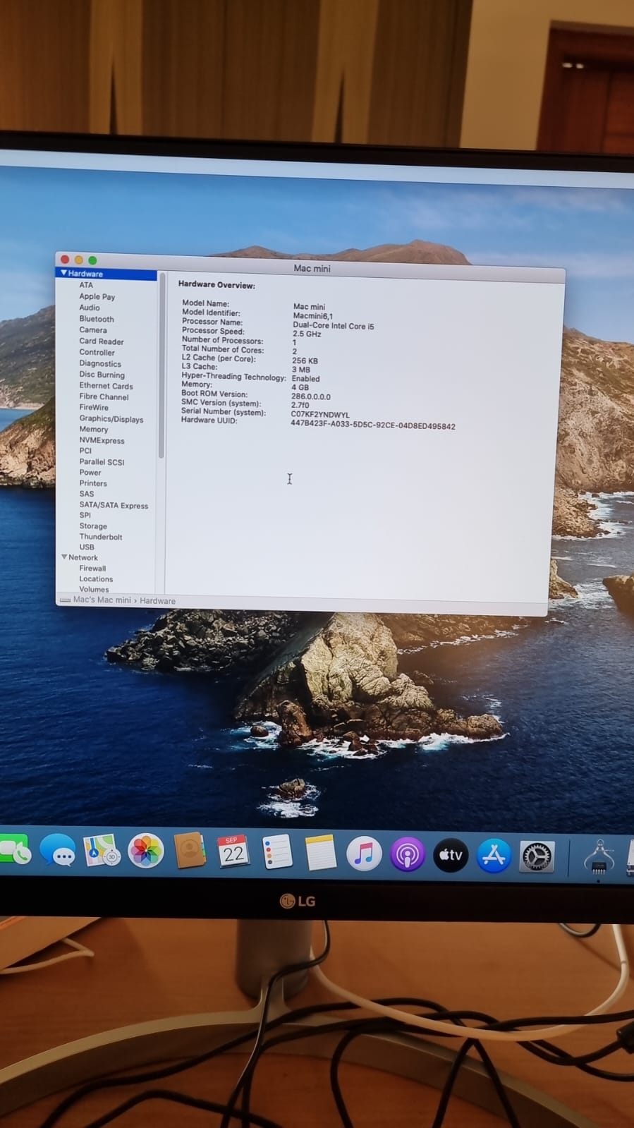The height and width of the screenshot is (1128, 634).
Task: Open the Music app icon
Action: 364,854
